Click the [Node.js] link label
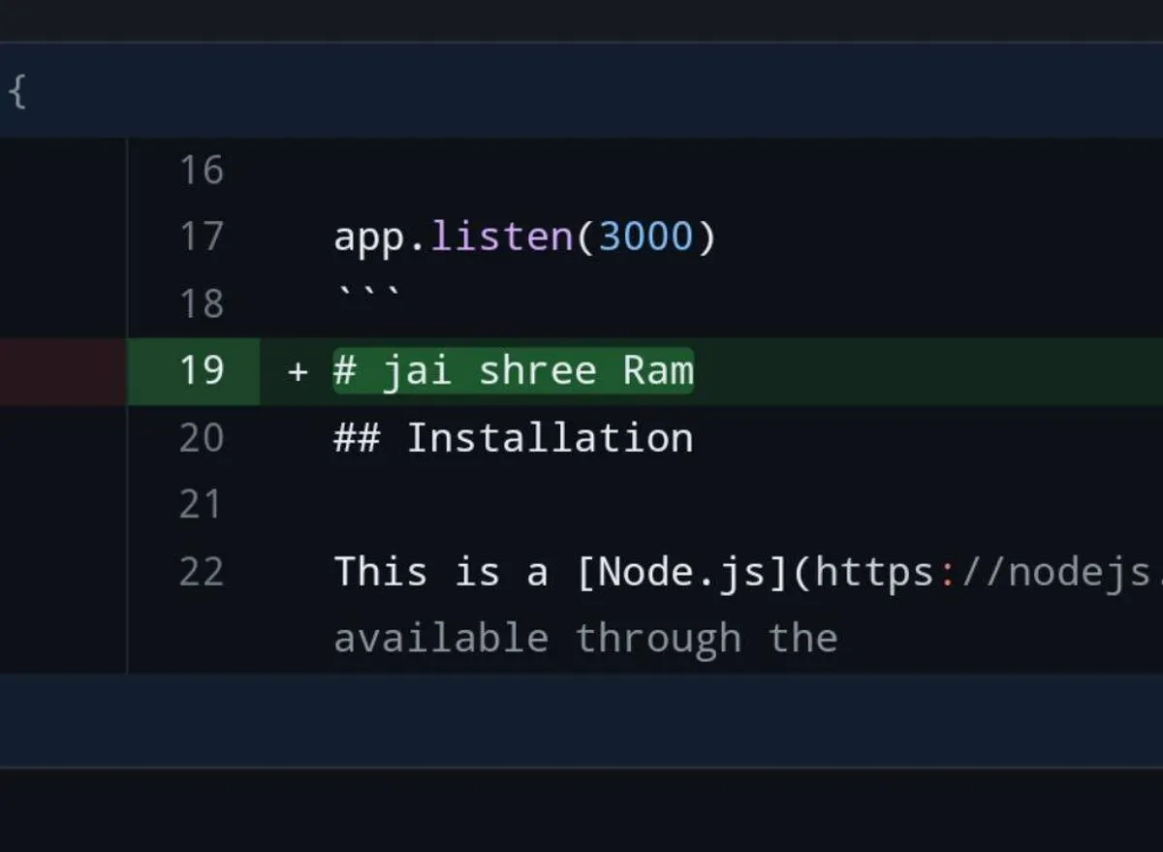 point(683,572)
